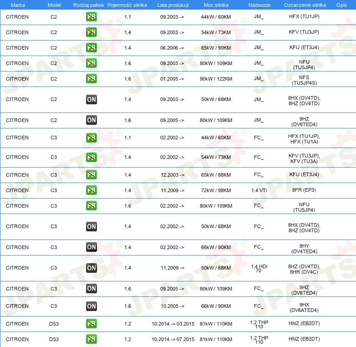The image size is (356, 347).
Task: Click the Oznaczenie silnika column header
Action: pyautogui.click(x=305, y=5)
